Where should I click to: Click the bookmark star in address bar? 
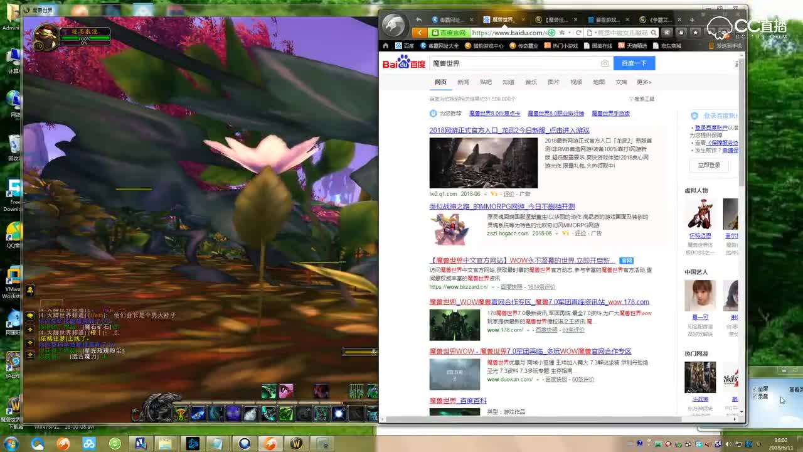[561, 33]
